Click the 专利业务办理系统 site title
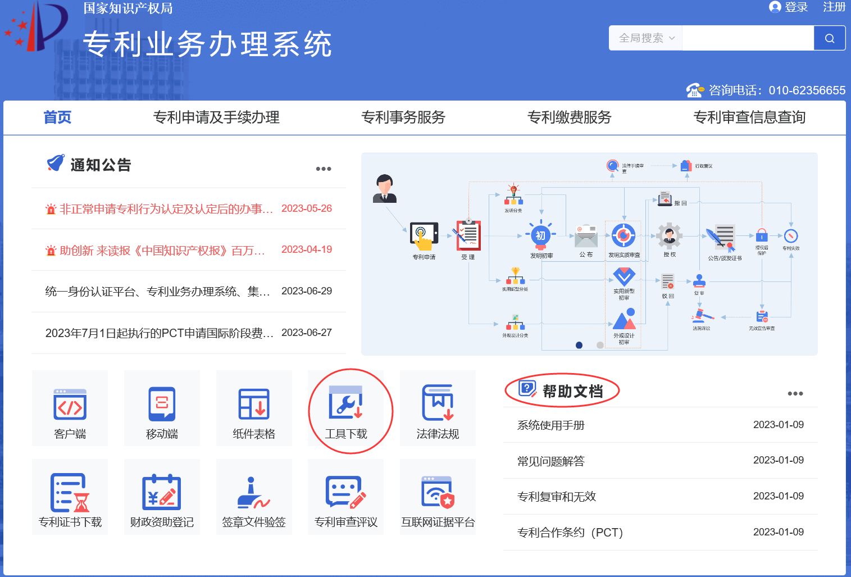This screenshot has width=851, height=577. click(207, 44)
